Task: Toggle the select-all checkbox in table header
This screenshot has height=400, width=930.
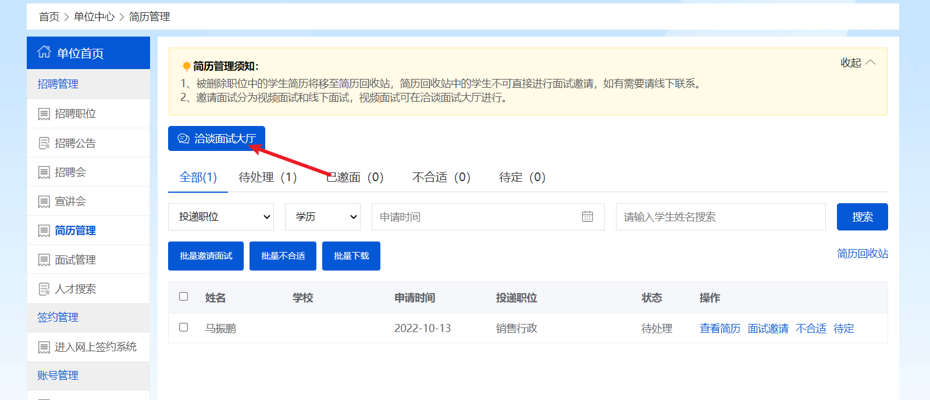Action: coord(184,297)
